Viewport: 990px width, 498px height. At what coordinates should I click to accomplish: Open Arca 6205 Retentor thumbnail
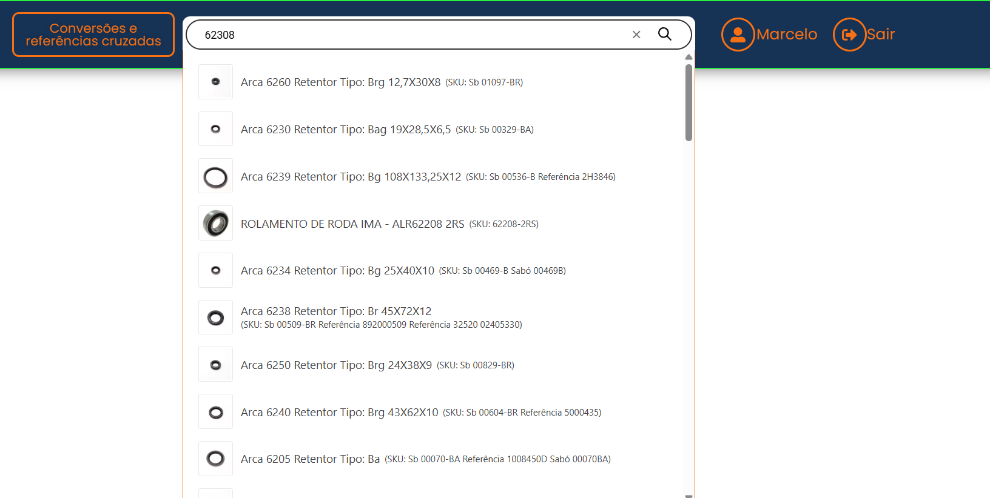pyautogui.click(x=215, y=459)
